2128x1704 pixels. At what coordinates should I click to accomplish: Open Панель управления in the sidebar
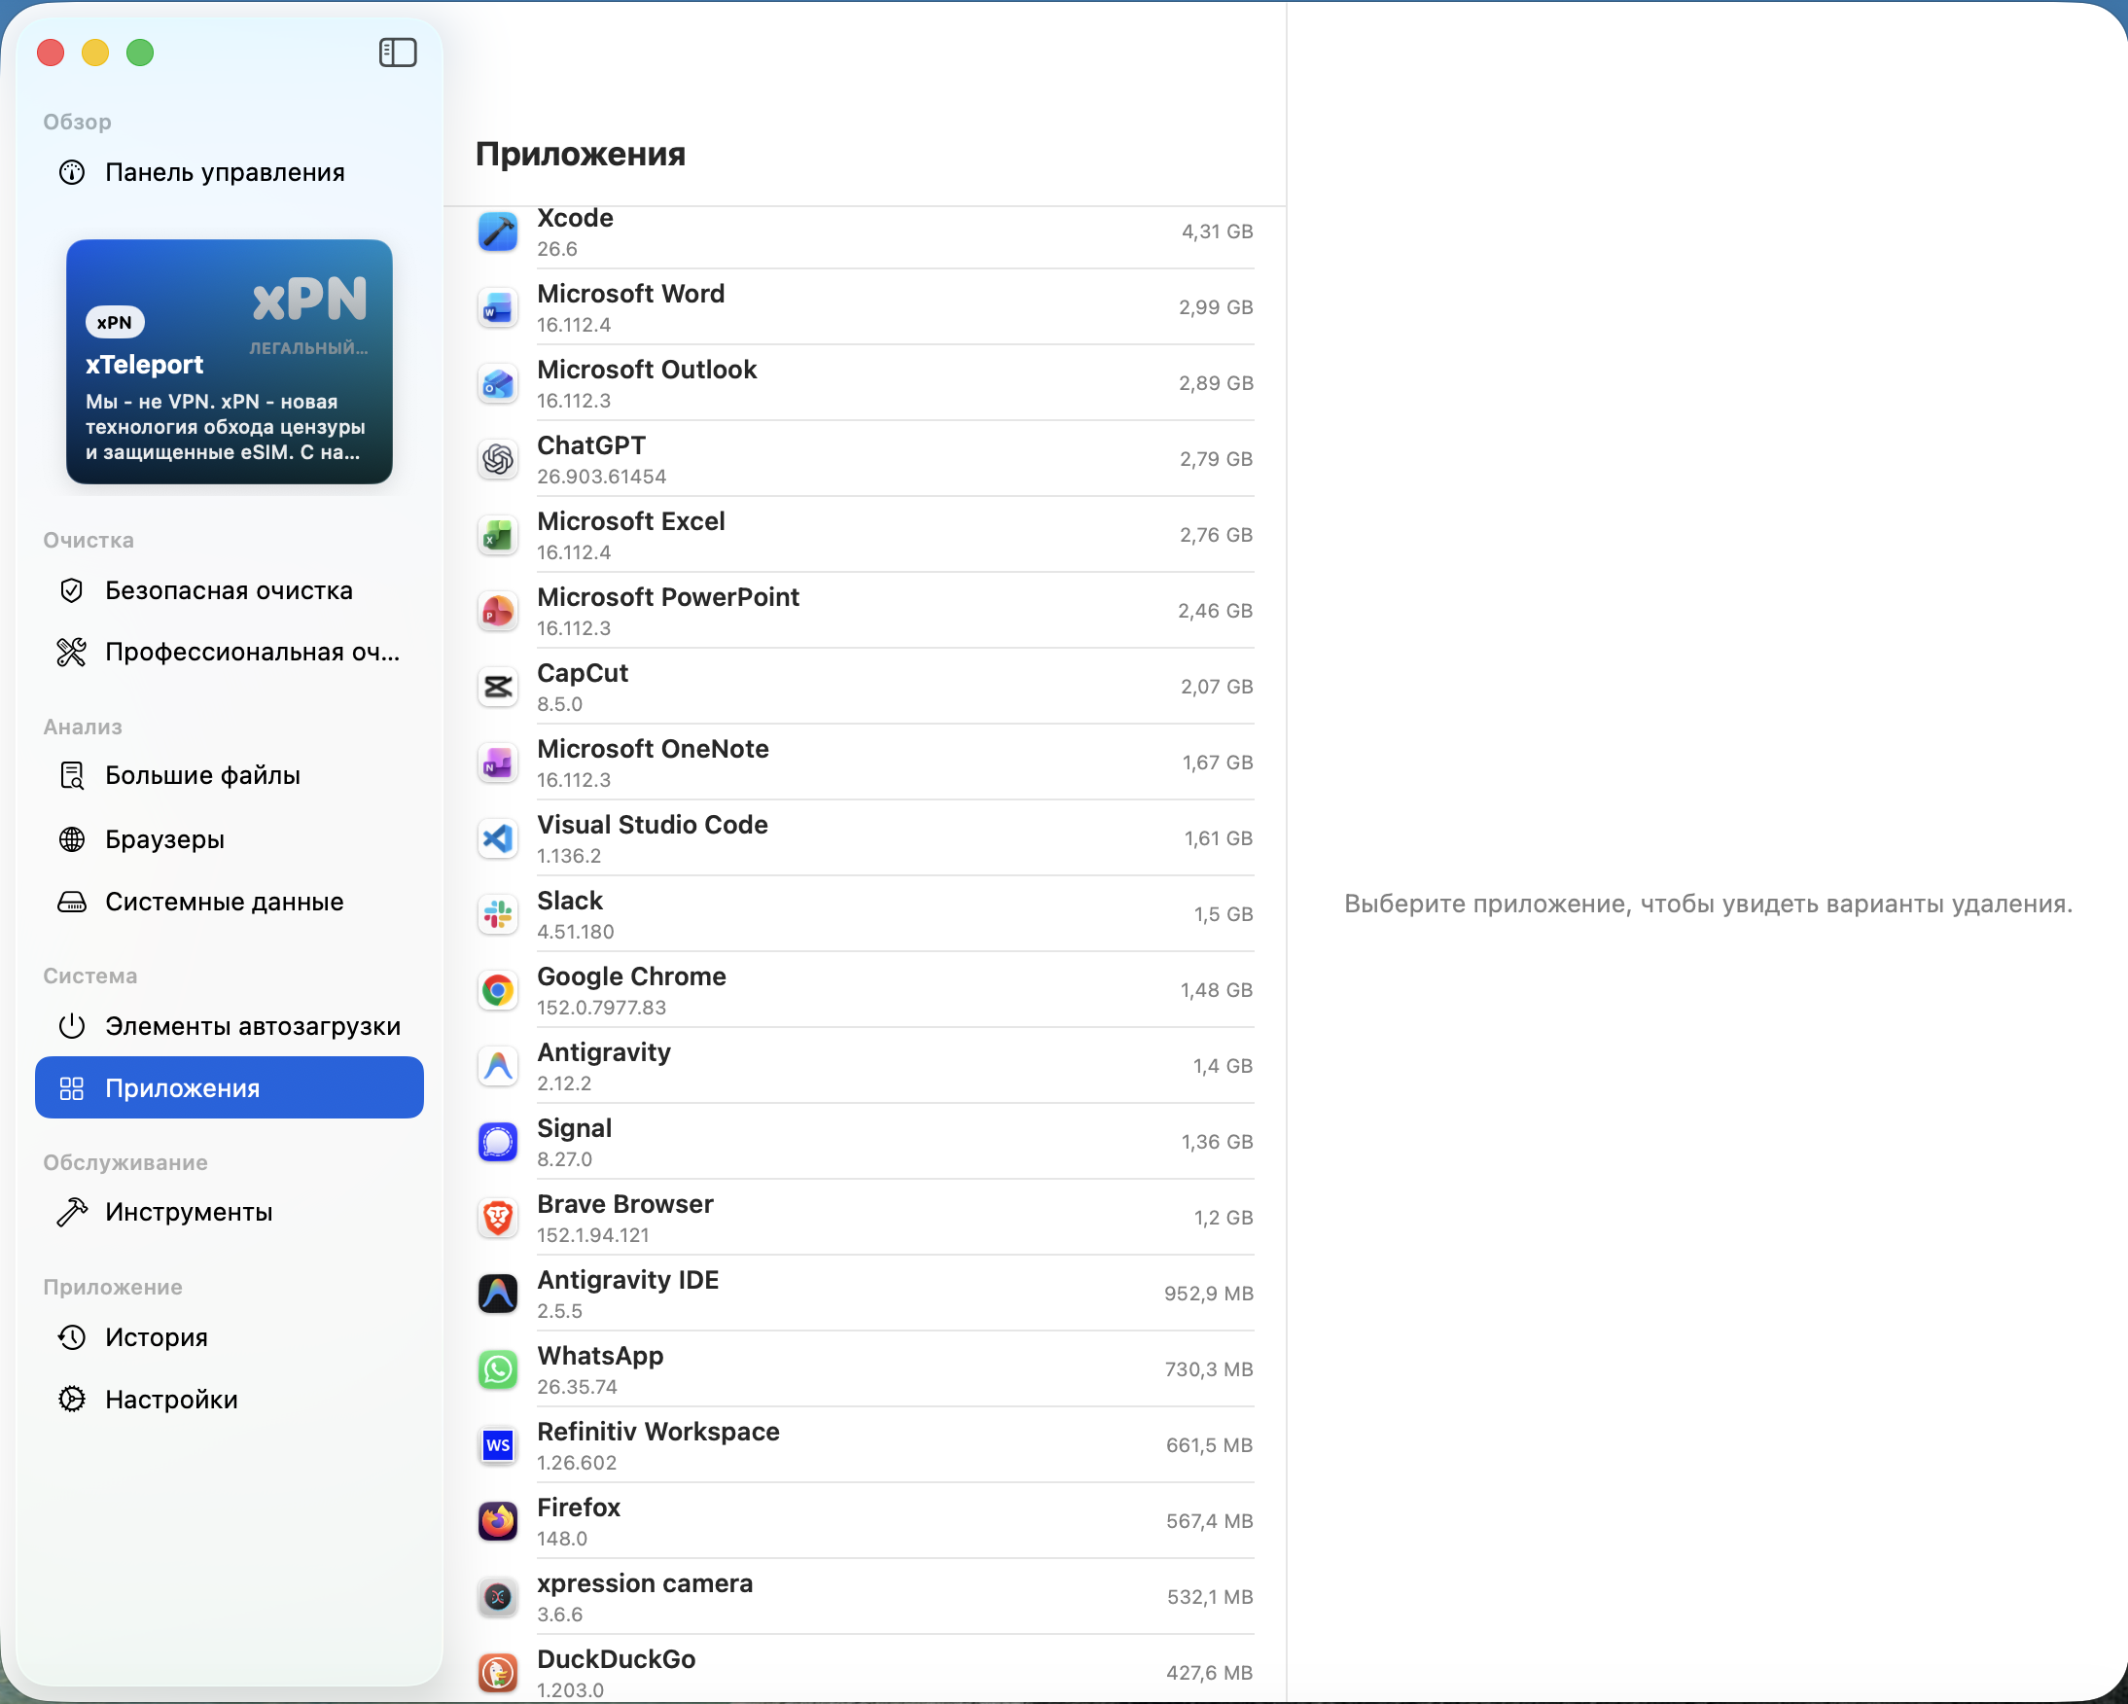pos(229,173)
